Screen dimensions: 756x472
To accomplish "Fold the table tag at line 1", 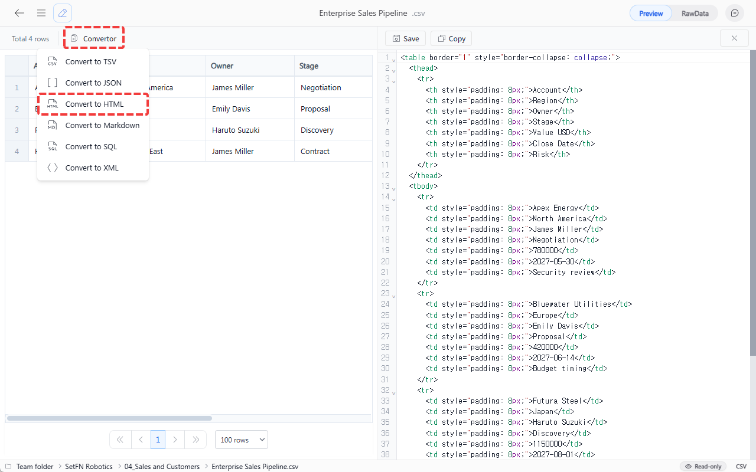I will tap(394, 60).
